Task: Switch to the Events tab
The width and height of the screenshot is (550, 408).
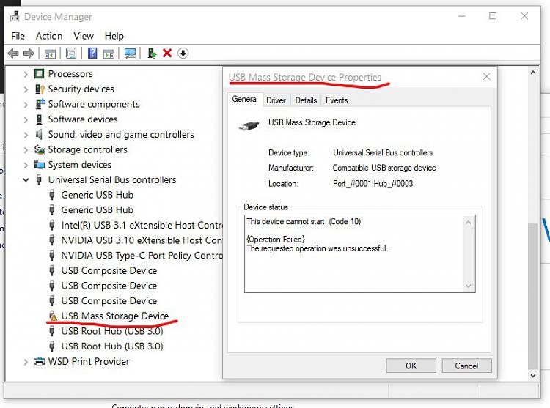Action: coord(337,100)
